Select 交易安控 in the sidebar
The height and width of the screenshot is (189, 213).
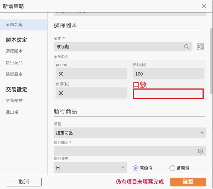point(14,101)
